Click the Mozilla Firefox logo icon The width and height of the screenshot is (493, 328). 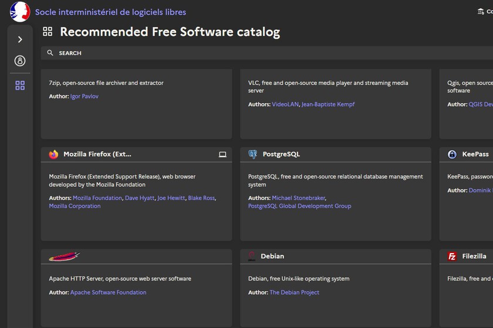(54, 155)
